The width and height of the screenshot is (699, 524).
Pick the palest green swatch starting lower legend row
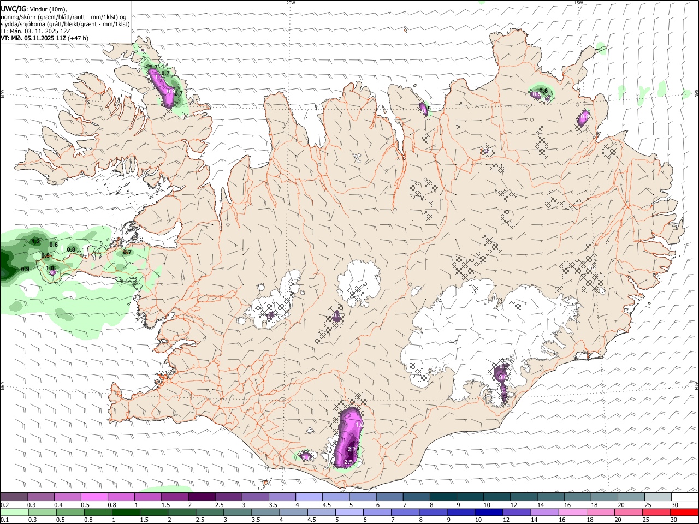click(14, 513)
